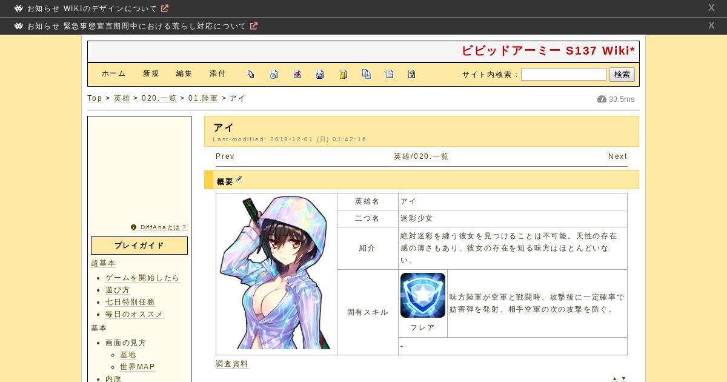Image resolution: width=727 pixels, height=382 pixels.
Task: Open the 添付 menu item
Action: (217, 73)
